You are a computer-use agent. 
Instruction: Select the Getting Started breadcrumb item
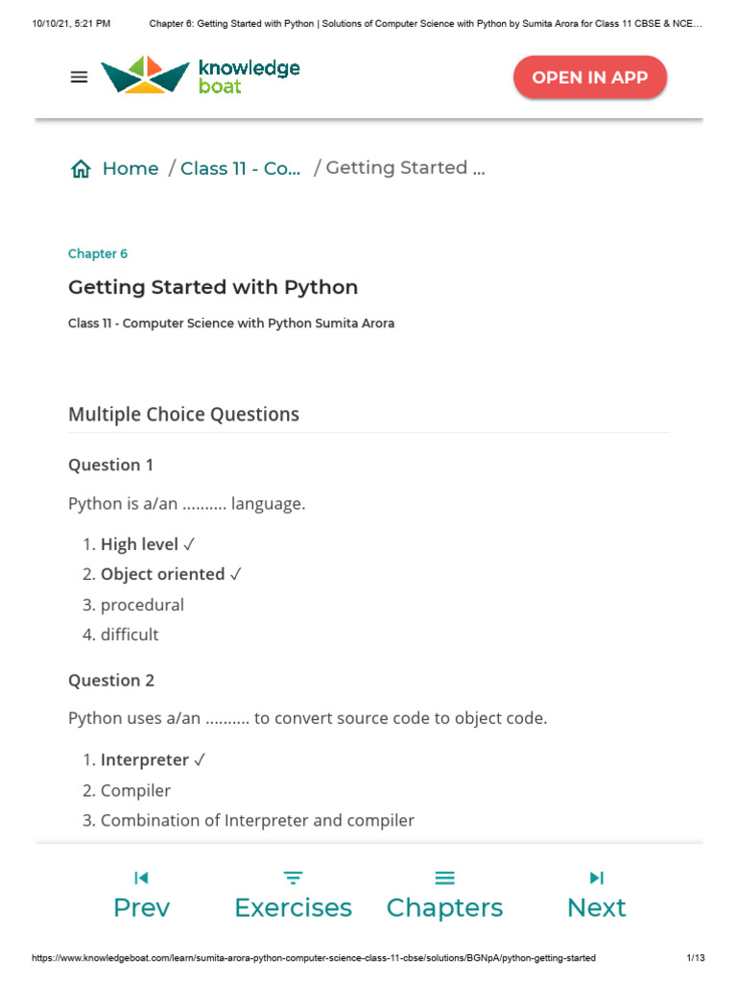(x=405, y=168)
